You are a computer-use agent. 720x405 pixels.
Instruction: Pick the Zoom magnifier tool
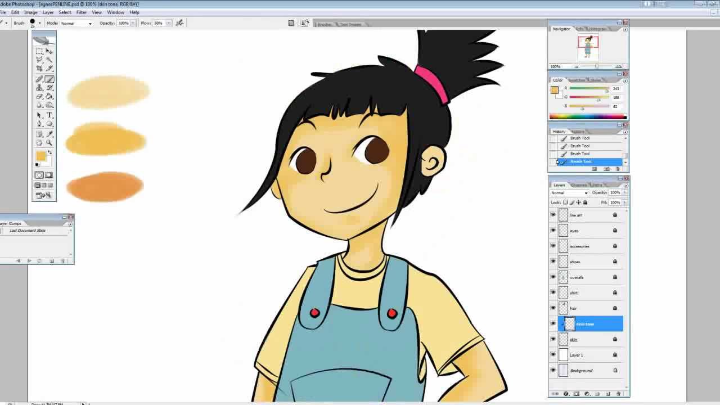click(x=49, y=143)
